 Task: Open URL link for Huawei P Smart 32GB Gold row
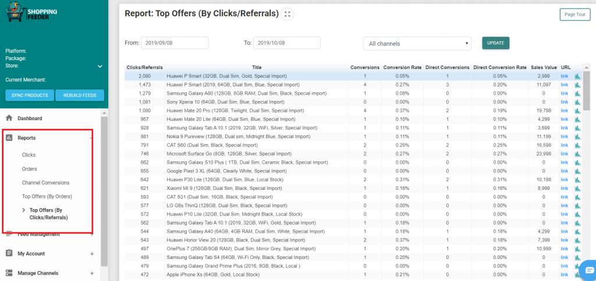pyautogui.click(x=565, y=76)
